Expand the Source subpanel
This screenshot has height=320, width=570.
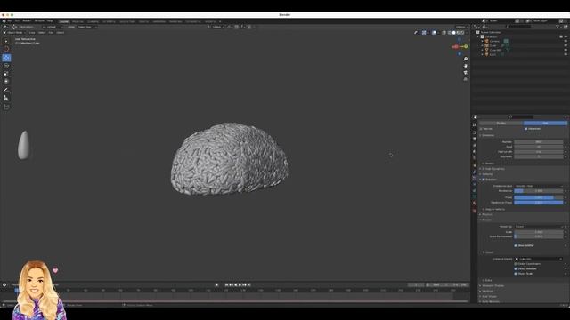(490, 164)
